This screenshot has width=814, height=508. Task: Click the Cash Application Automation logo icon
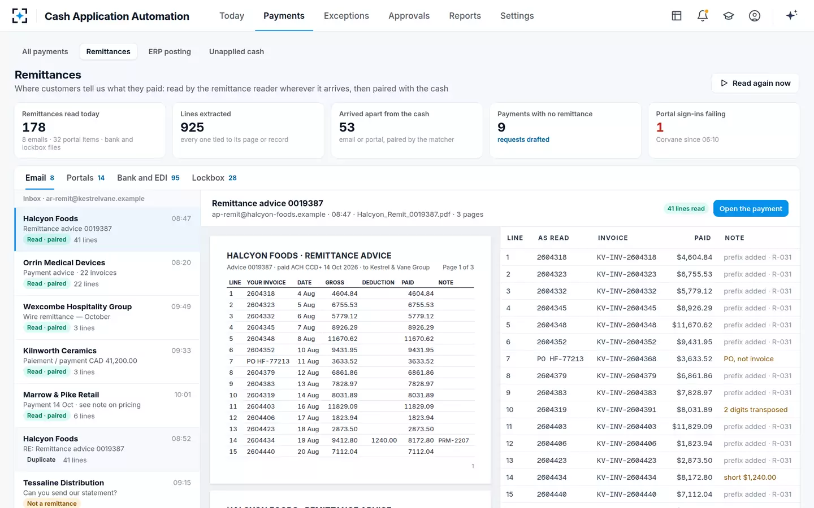tap(20, 16)
